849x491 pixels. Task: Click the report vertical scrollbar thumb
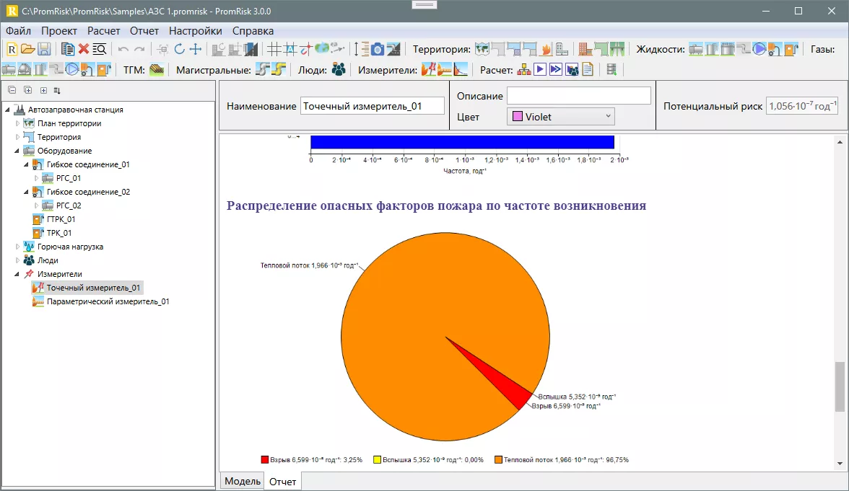(839, 386)
